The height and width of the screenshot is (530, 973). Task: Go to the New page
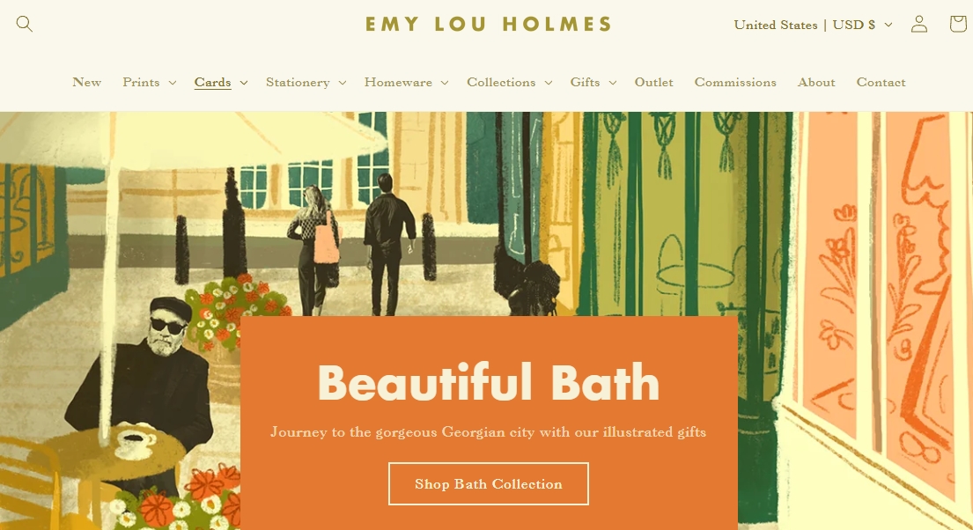(x=87, y=83)
